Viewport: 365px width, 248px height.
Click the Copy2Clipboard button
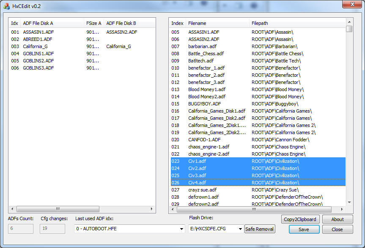click(x=300, y=219)
